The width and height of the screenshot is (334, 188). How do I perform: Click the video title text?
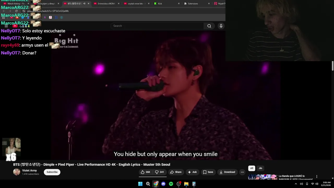[92, 164]
